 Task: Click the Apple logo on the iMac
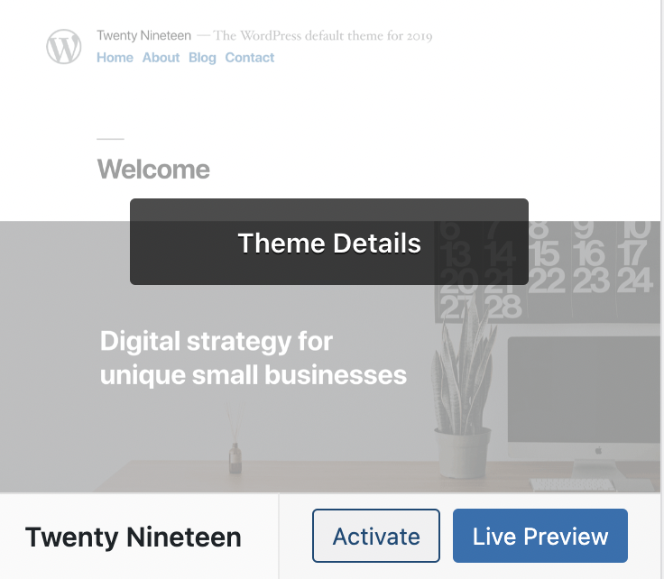pyautogui.click(x=598, y=450)
